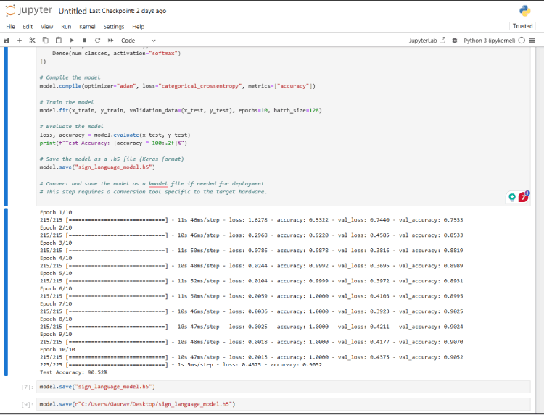Insert a new cell with the plus icon
544x415 pixels.
point(20,41)
